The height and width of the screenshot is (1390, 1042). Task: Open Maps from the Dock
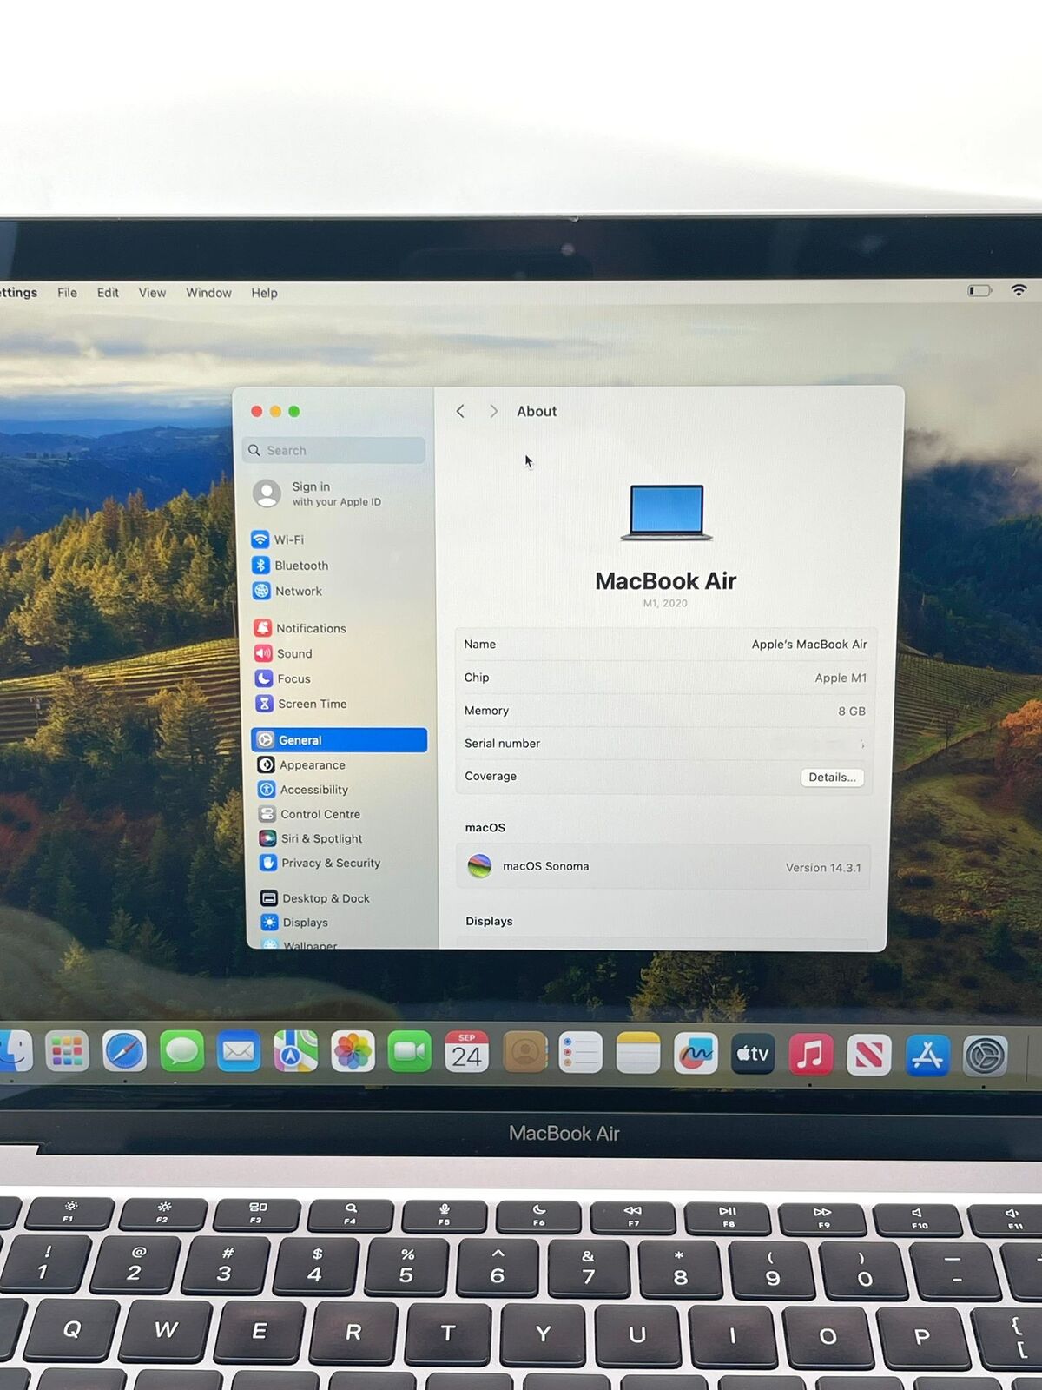pyautogui.click(x=296, y=1052)
